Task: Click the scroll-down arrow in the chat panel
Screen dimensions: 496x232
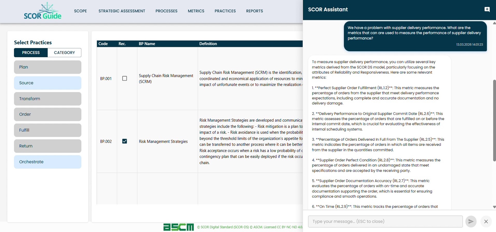Action: point(494,207)
